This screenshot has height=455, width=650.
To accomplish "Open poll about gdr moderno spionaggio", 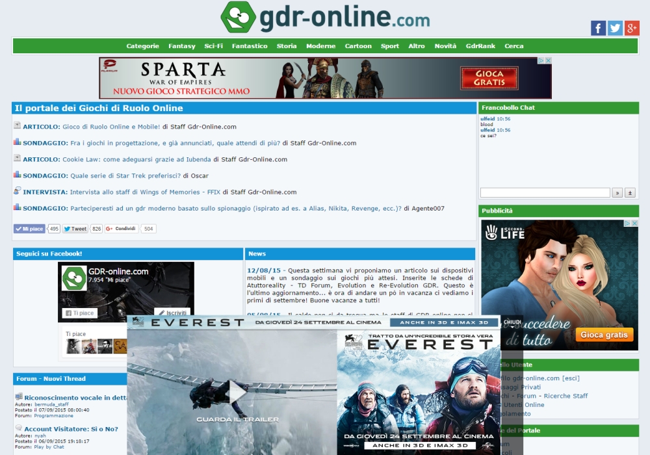I will [x=236, y=209].
